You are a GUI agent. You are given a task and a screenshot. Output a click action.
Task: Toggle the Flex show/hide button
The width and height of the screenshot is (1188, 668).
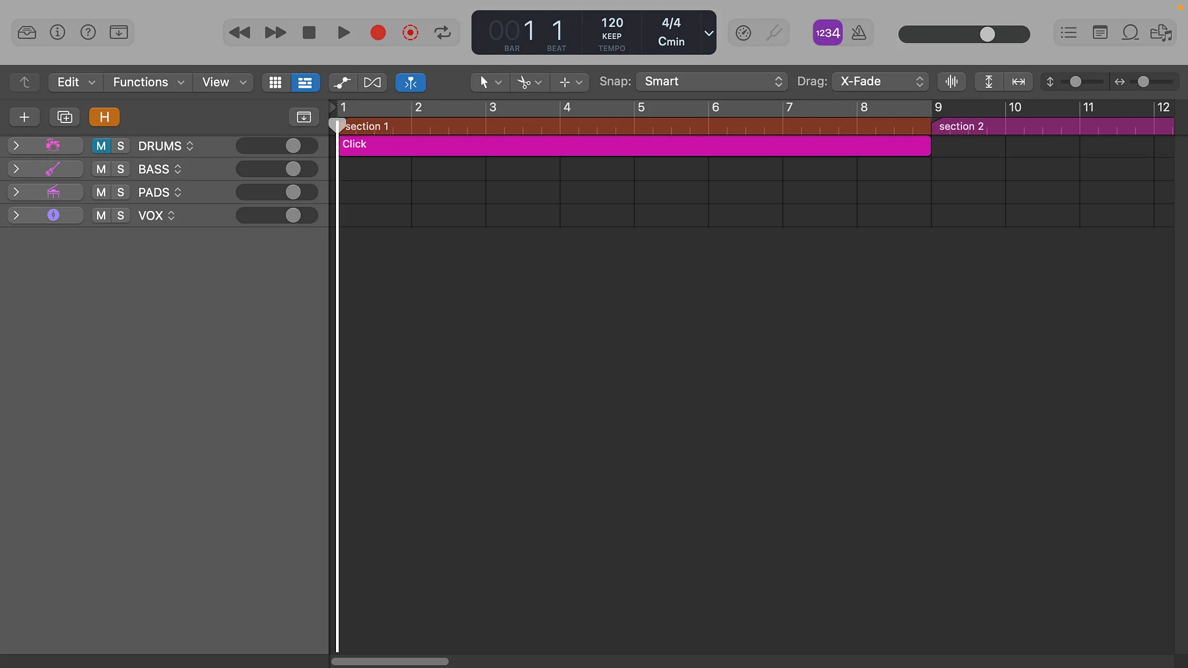(372, 82)
